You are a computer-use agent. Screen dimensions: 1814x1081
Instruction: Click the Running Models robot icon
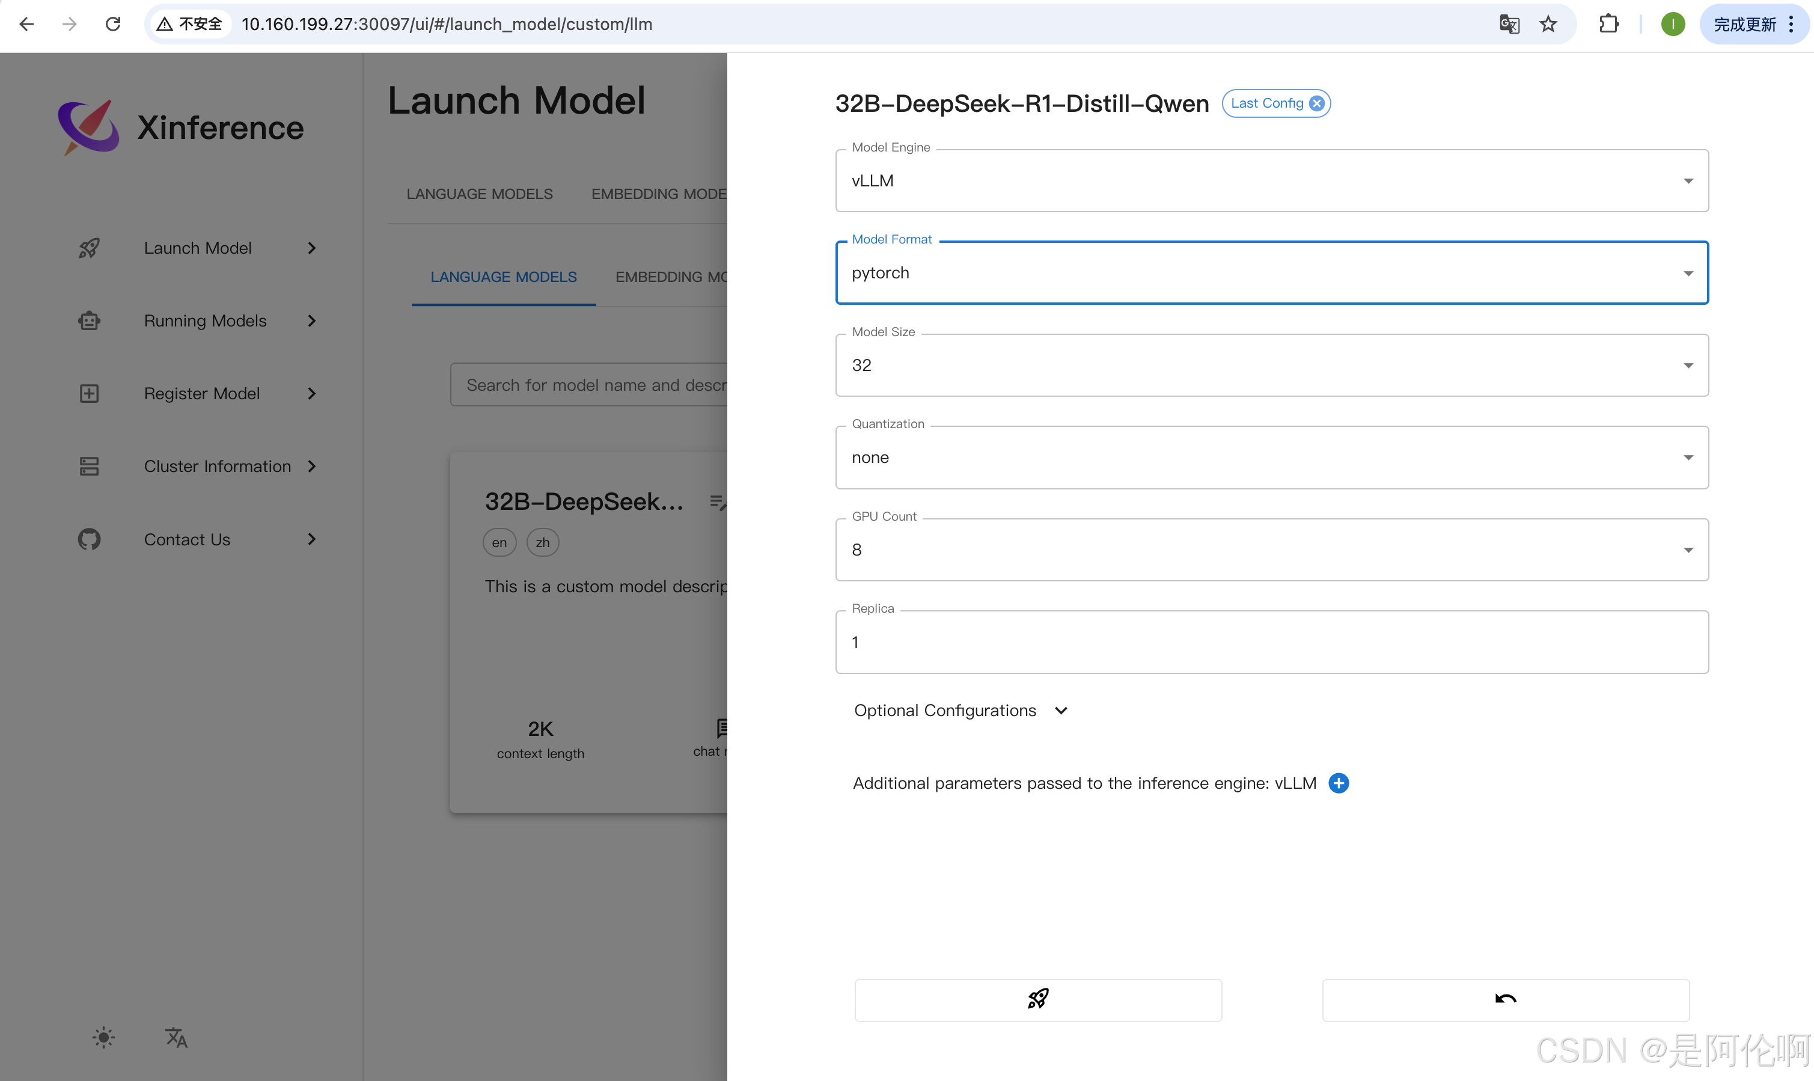[x=89, y=320]
